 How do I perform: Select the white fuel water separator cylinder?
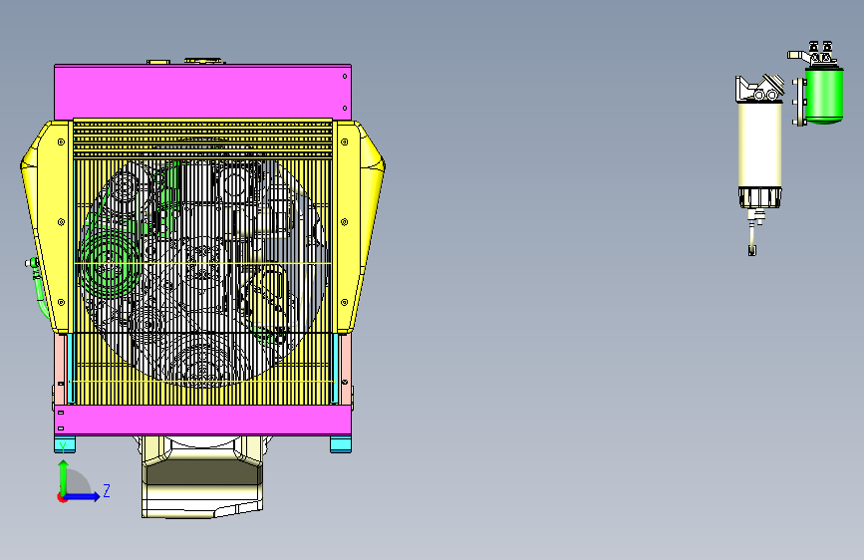tap(759, 144)
